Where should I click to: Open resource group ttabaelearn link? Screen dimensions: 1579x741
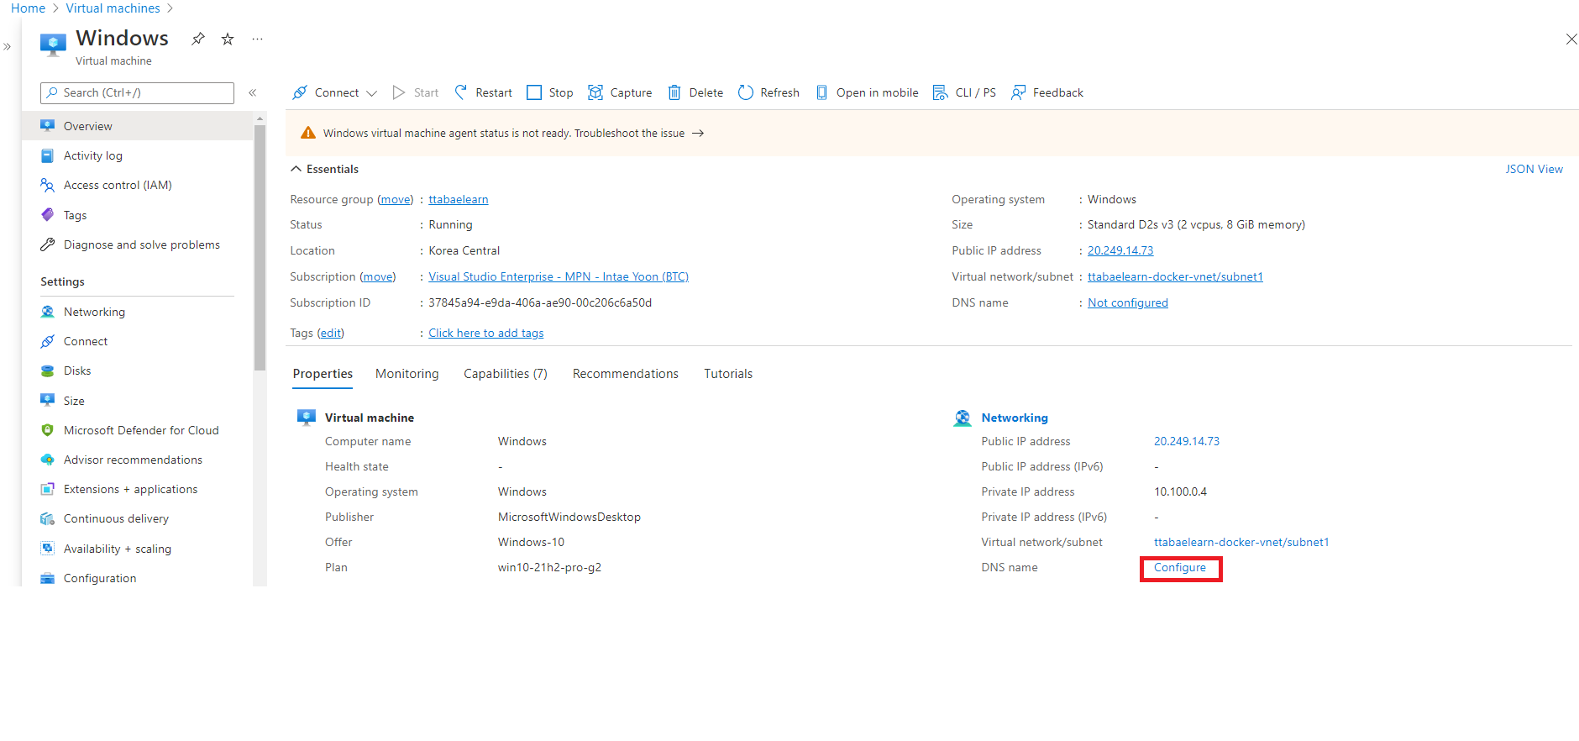[x=459, y=199]
